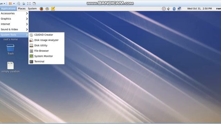
Task: Open the mail client panel icon
Action: (47, 9)
